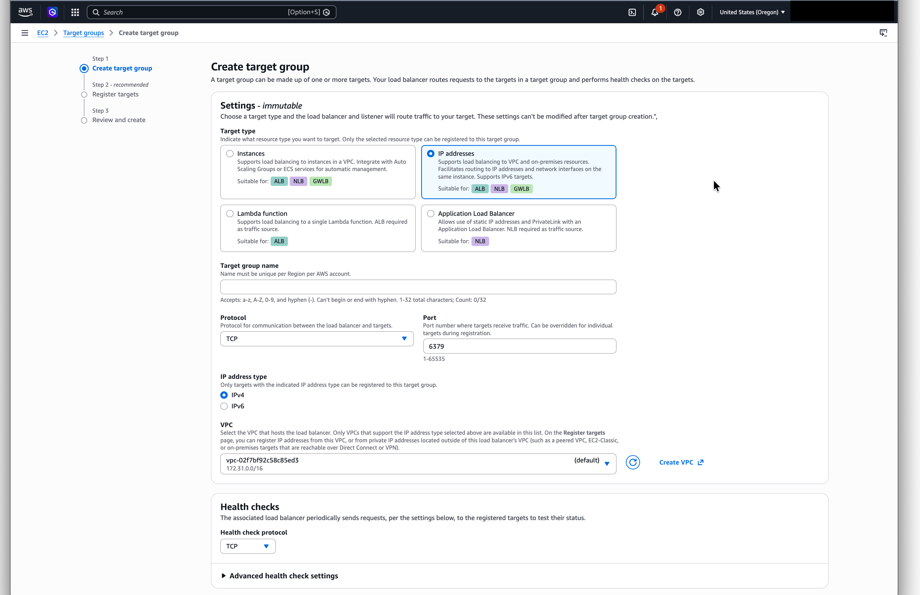The image size is (920, 595).
Task: Open the help question mark icon
Action: (x=678, y=12)
